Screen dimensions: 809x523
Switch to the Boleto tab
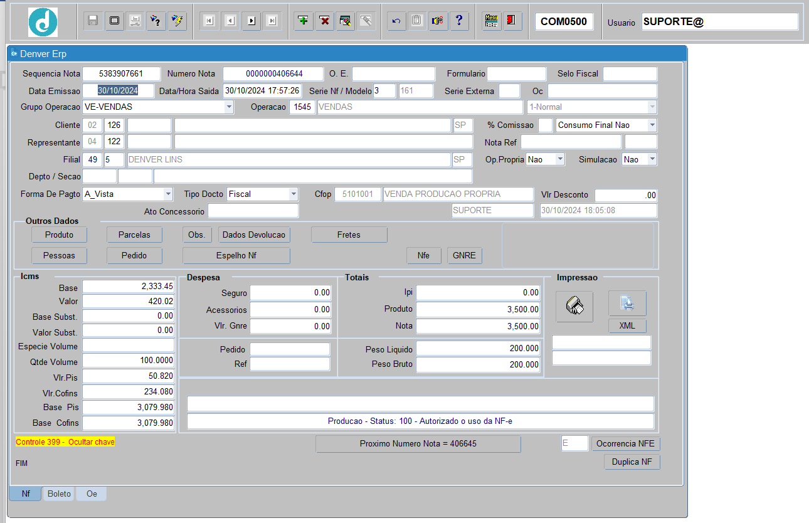tap(60, 494)
